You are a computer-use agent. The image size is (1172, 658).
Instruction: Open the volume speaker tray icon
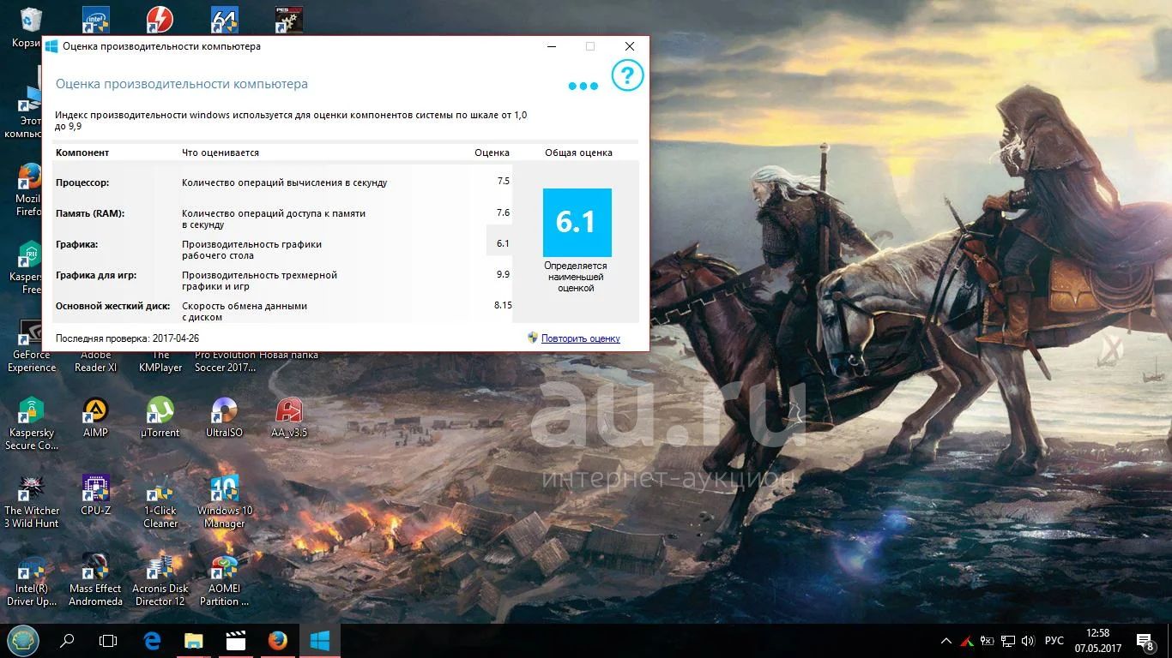tap(1028, 641)
